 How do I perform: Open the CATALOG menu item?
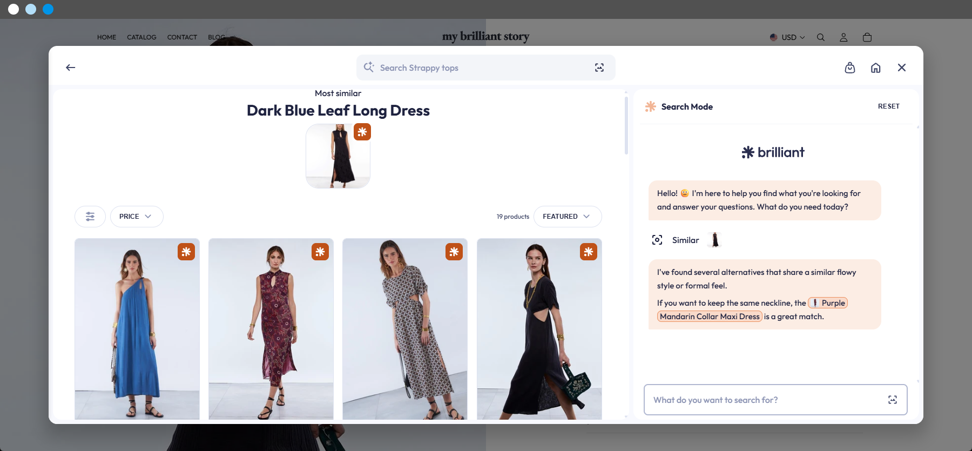tap(141, 37)
